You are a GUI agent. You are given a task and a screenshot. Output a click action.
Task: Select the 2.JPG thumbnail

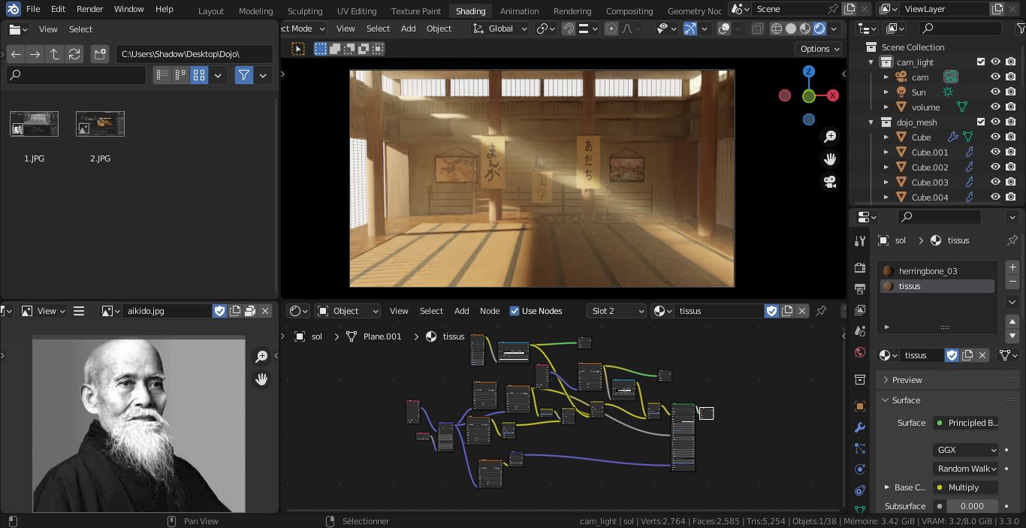click(x=100, y=125)
